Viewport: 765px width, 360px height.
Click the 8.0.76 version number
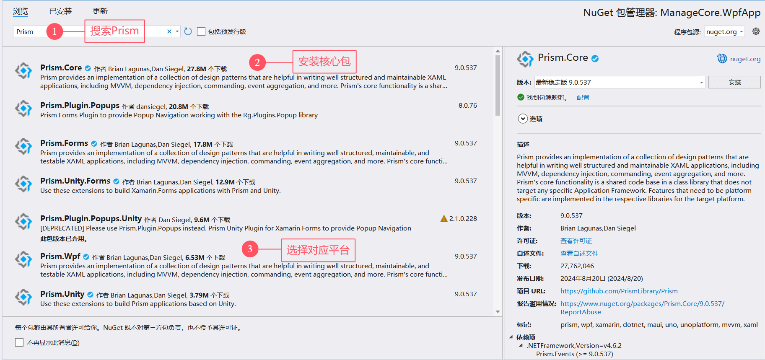[467, 105]
